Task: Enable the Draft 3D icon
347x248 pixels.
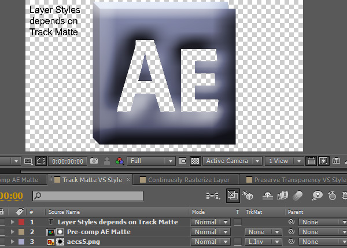Action: [248, 195]
